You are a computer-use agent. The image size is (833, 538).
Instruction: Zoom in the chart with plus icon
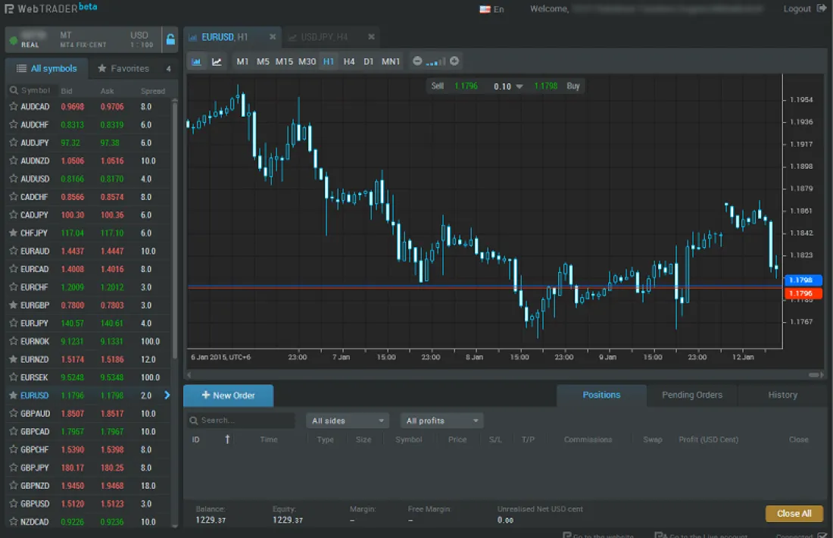(454, 61)
